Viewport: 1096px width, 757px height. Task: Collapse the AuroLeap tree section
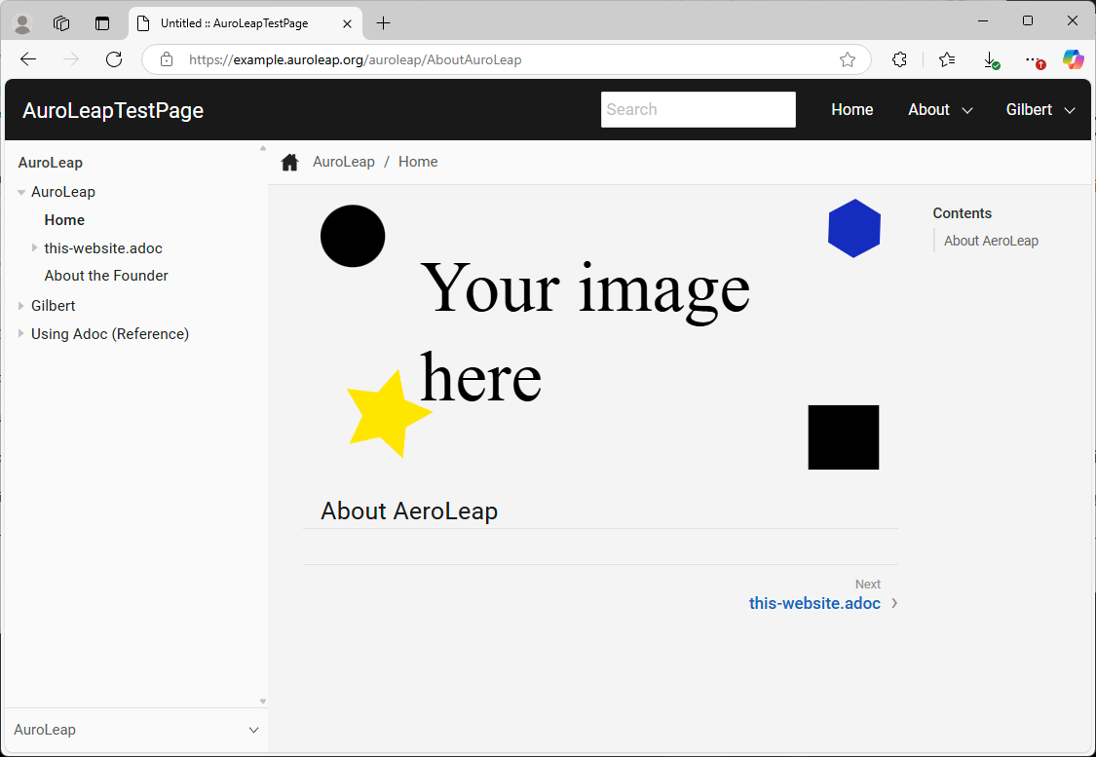point(21,193)
